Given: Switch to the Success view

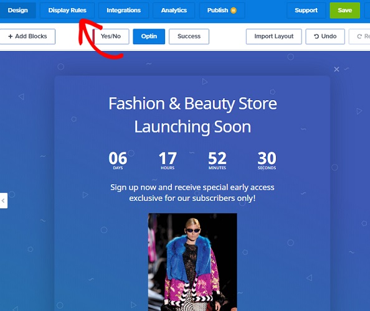Looking at the screenshot, I should (x=189, y=37).
